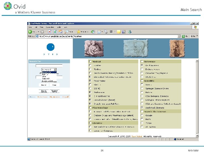This screenshot has width=204, height=153.
Task: Click the History clock icon
Action: point(93,32)
